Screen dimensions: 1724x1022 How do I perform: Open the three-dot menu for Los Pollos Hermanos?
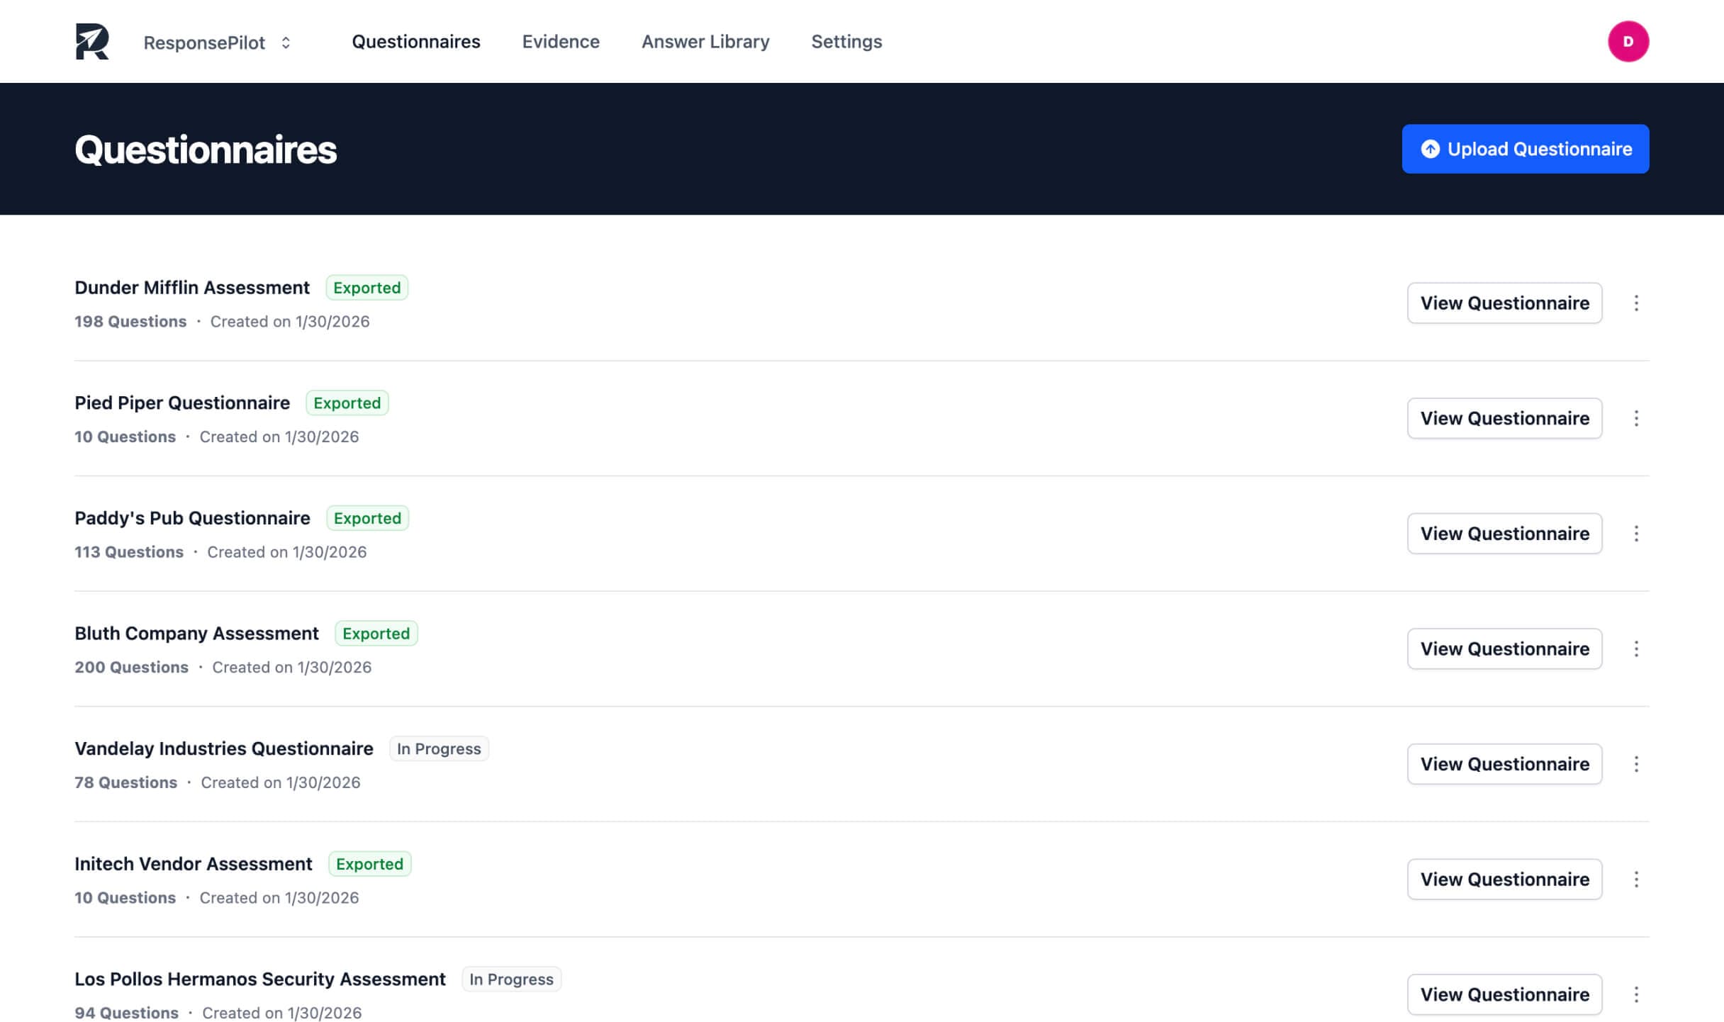1638,994
